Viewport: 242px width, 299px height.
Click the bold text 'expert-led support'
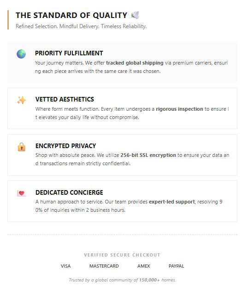point(171,202)
